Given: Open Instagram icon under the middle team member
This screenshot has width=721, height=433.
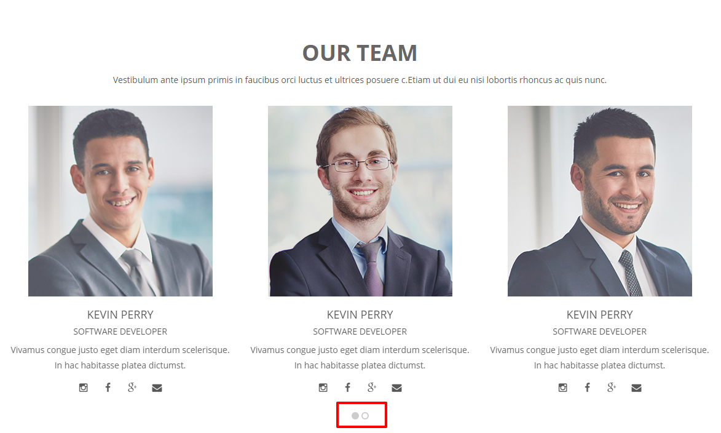Looking at the screenshot, I should pyautogui.click(x=323, y=388).
